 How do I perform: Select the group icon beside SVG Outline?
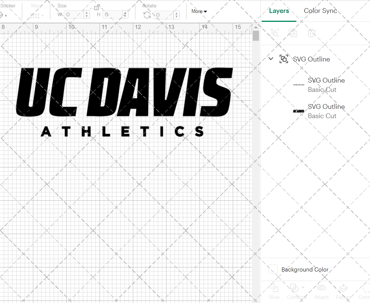(284, 59)
